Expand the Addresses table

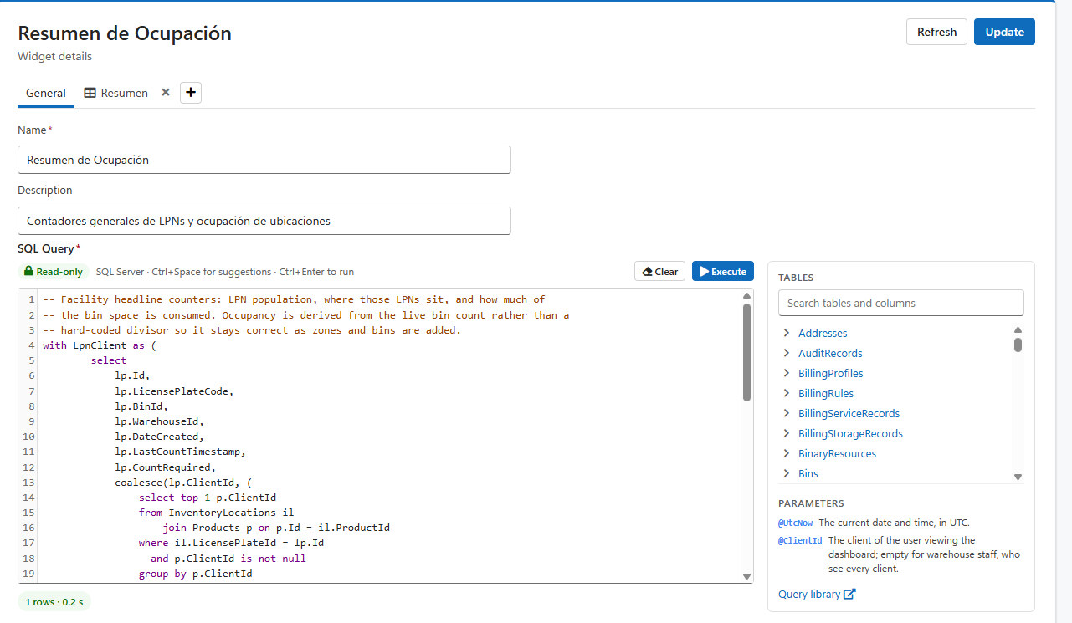(x=787, y=333)
